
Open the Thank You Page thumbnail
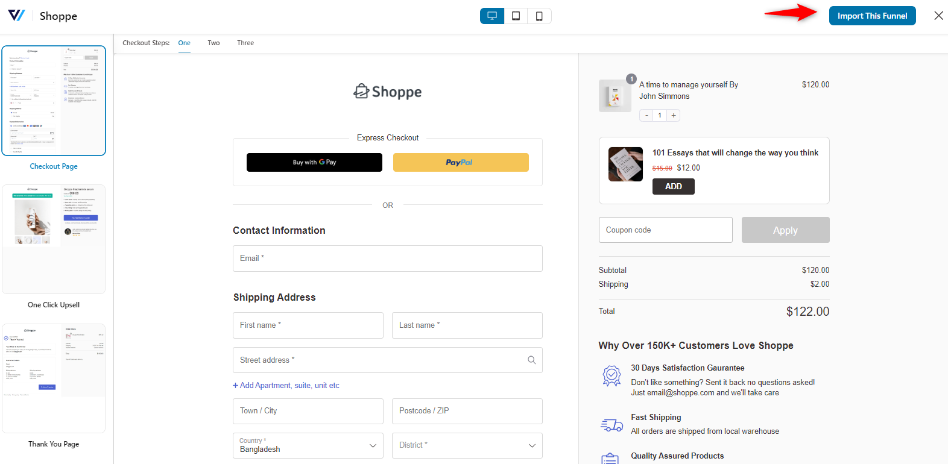(x=54, y=378)
